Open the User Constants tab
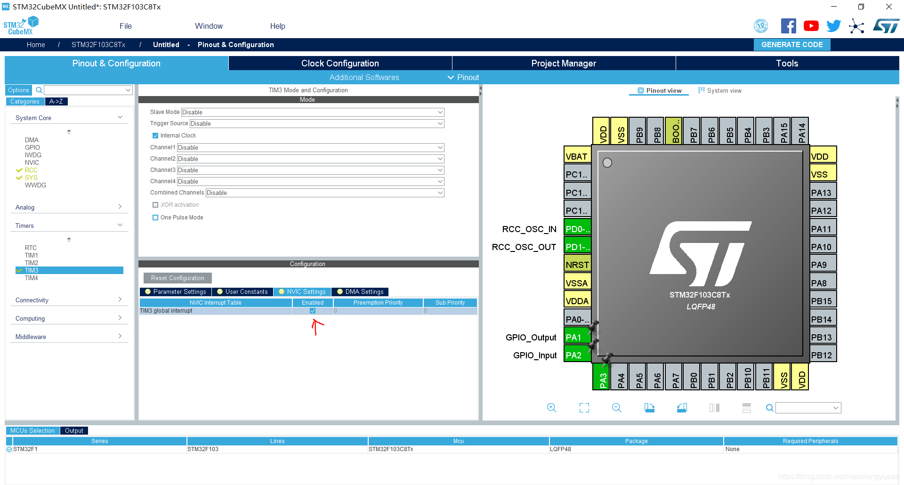 242,291
